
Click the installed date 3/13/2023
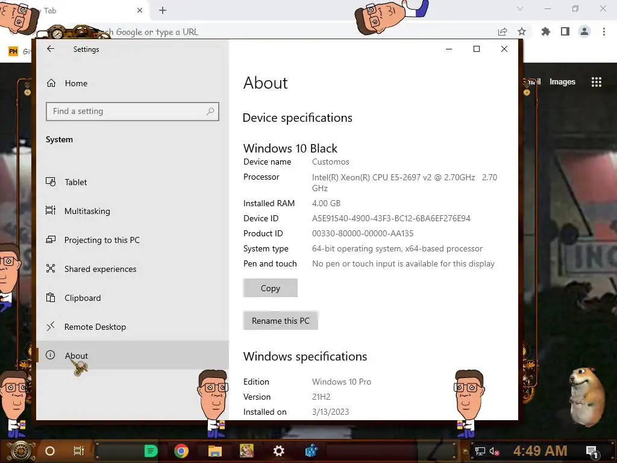[x=331, y=412]
